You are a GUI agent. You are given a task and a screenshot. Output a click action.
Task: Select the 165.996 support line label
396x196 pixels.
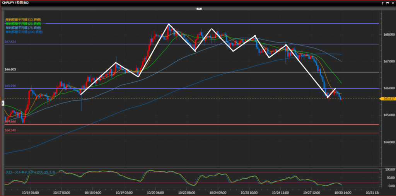point(10,86)
